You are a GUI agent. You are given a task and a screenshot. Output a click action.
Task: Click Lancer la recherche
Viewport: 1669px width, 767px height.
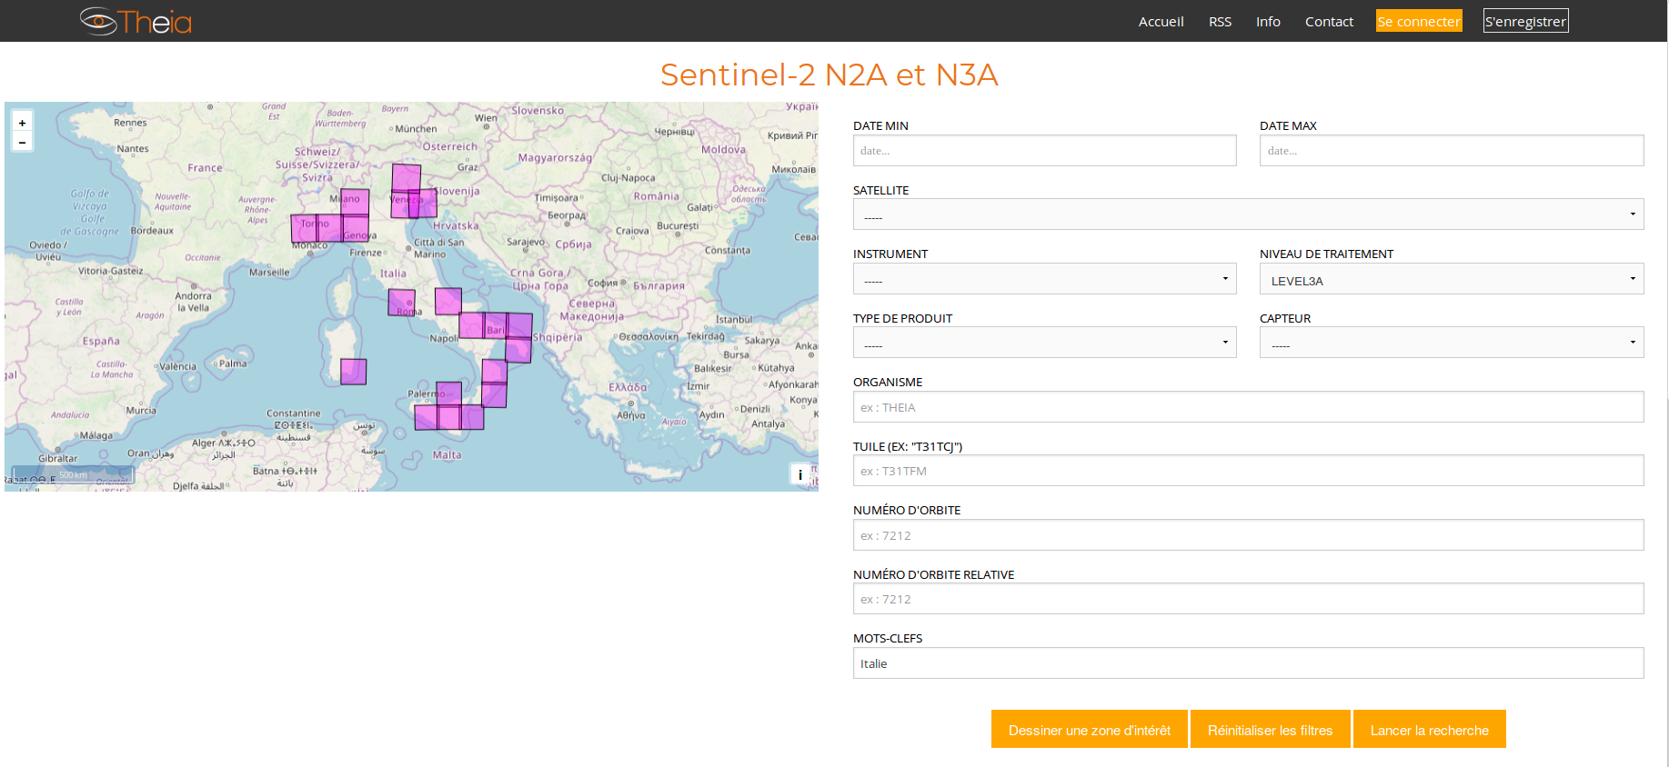(x=1429, y=730)
